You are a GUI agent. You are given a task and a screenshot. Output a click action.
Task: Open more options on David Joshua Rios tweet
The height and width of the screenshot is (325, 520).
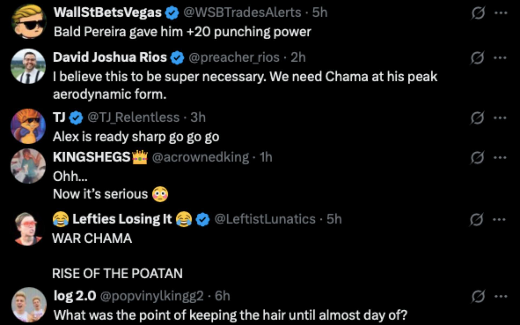(500, 58)
